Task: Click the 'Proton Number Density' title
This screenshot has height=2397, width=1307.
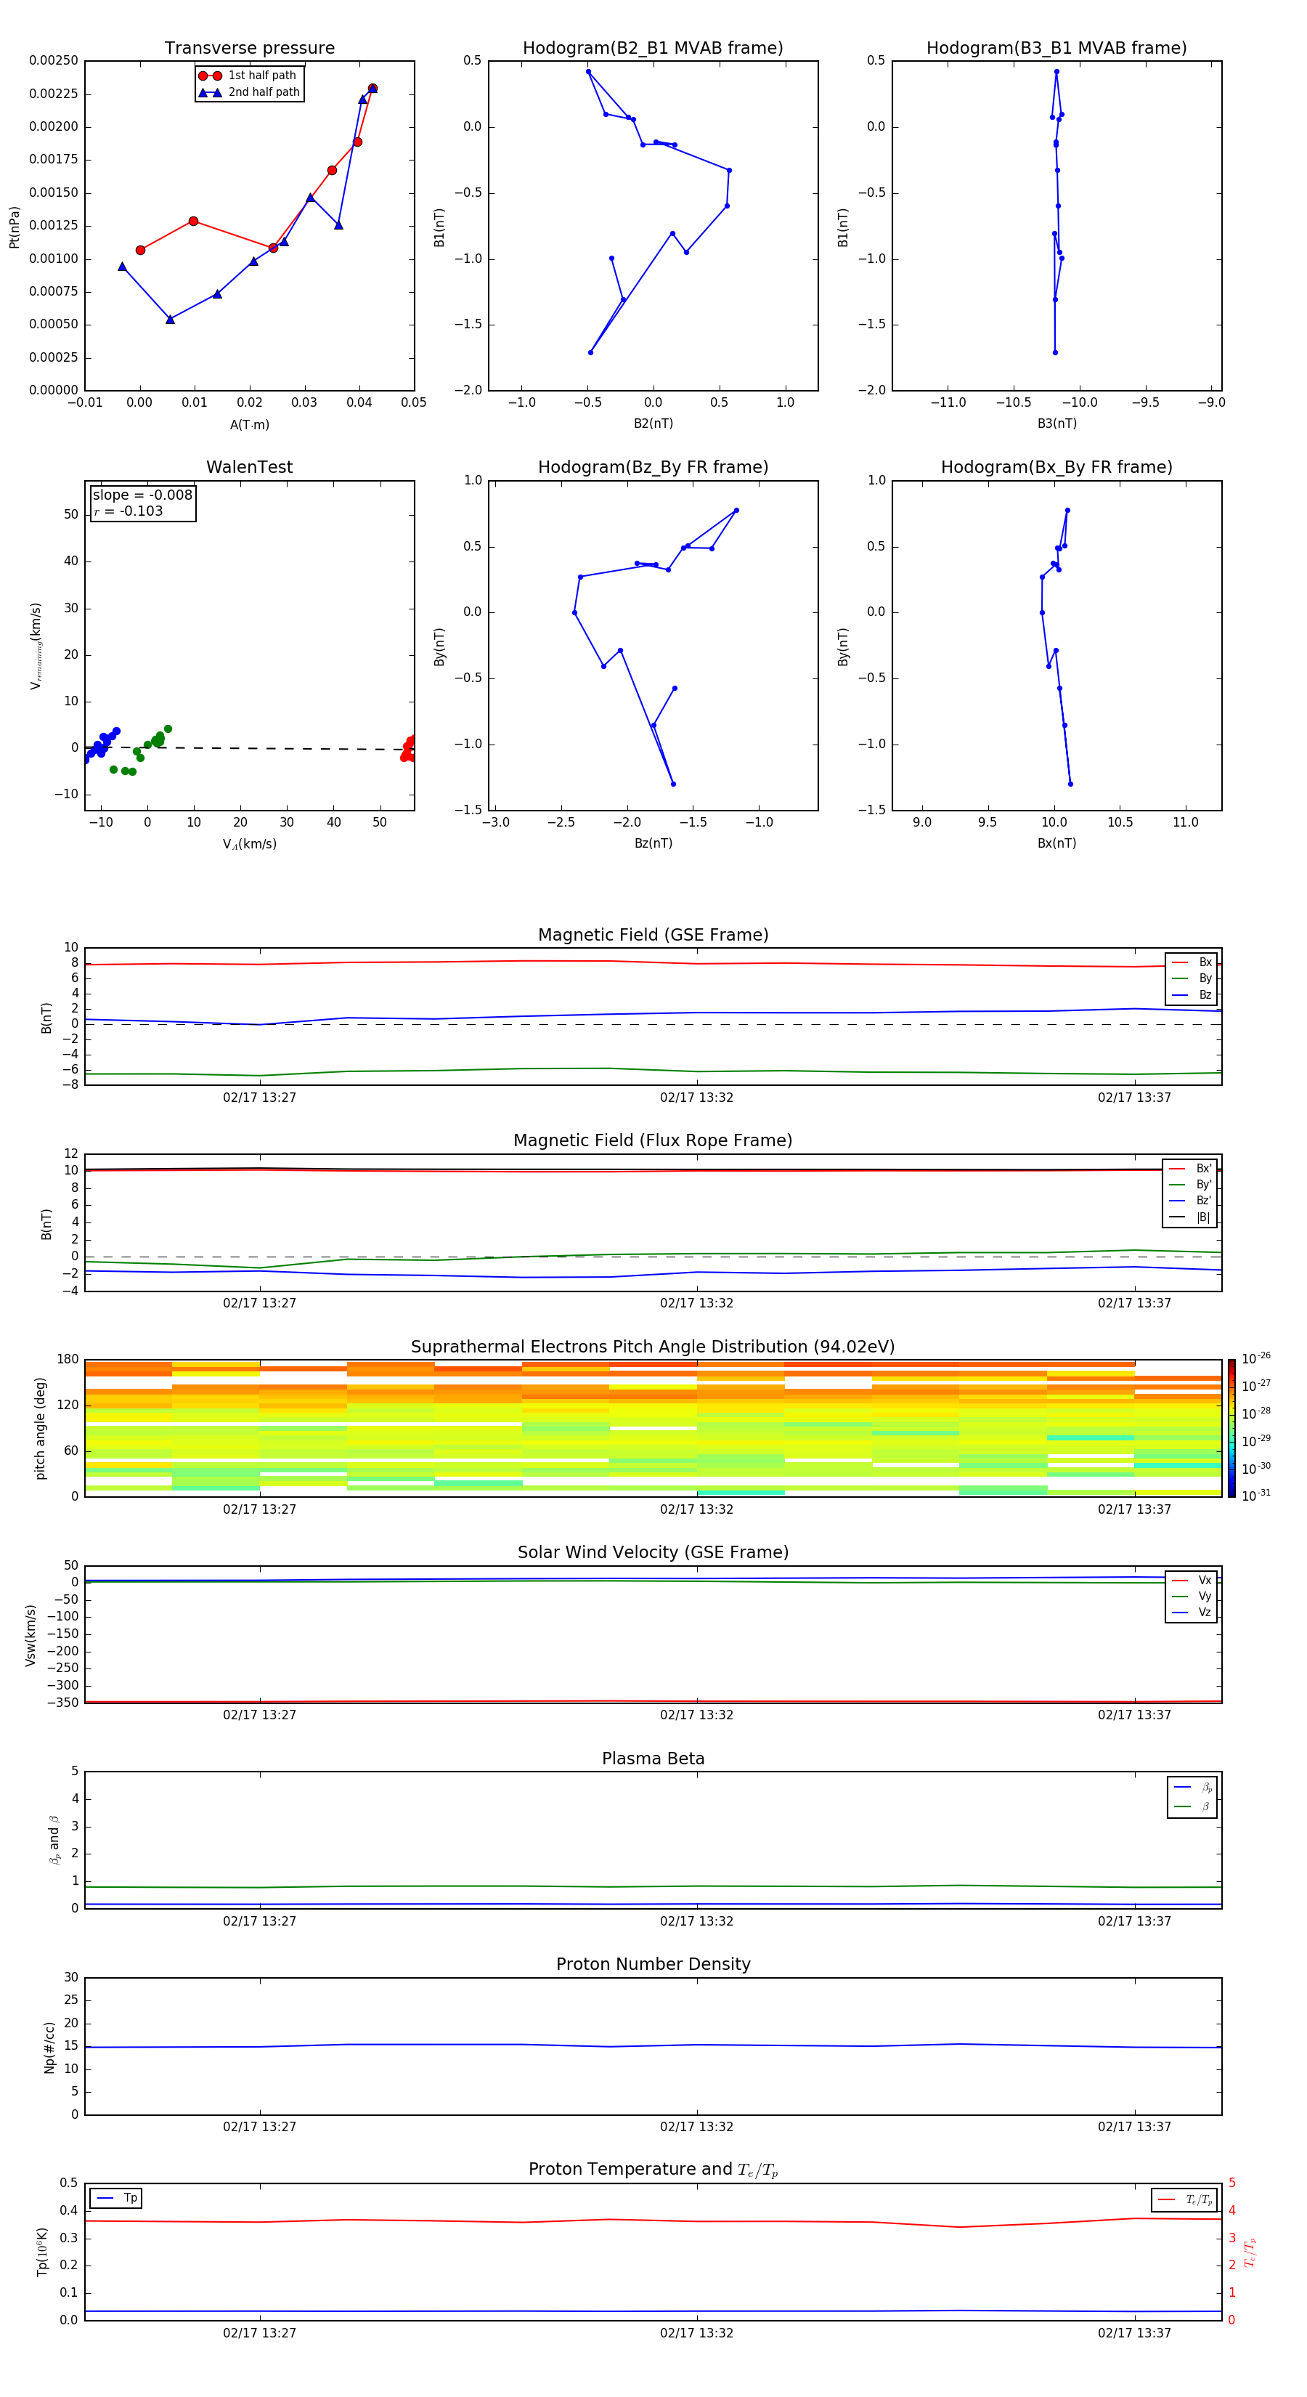Action: click(653, 1964)
